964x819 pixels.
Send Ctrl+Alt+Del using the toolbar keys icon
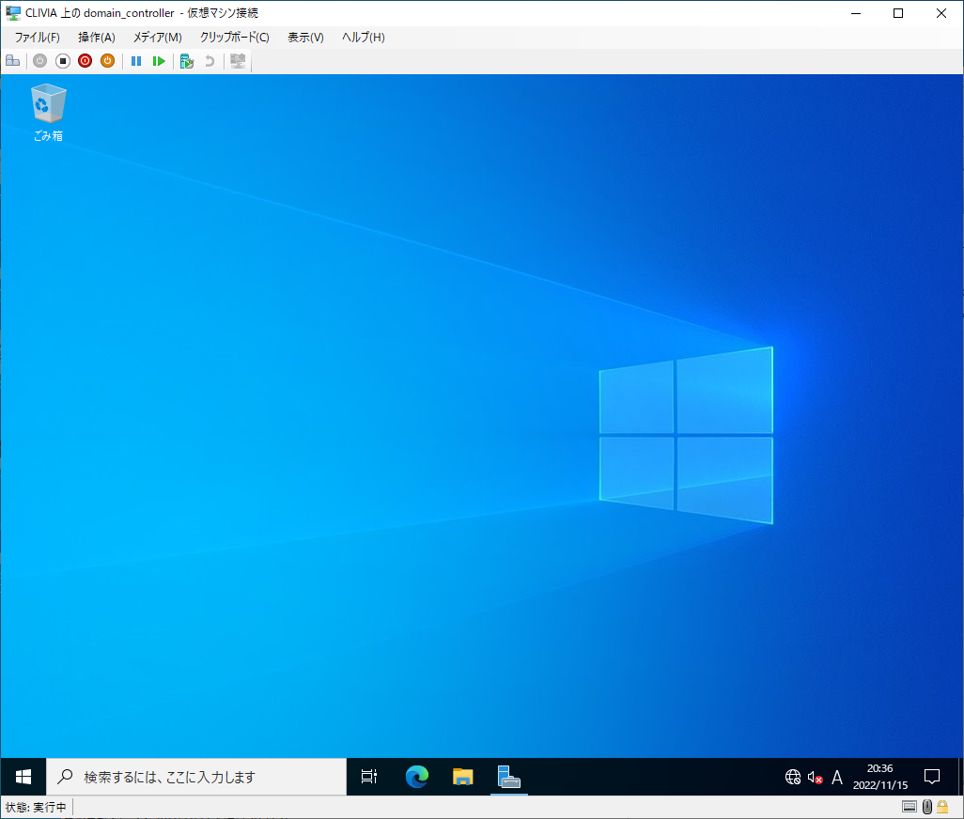[x=13, y=61]
